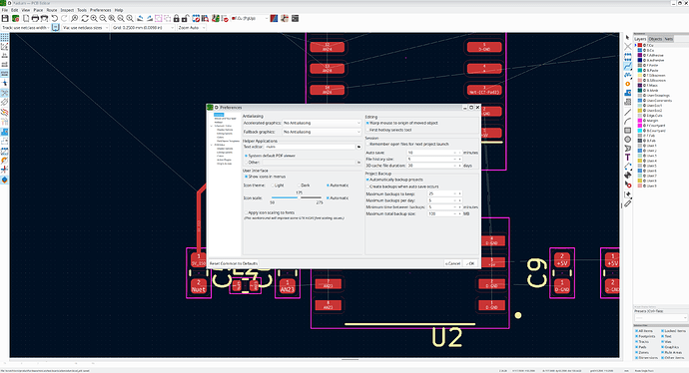Image resolution: width=689 pixels, height=373 pixels.
Task: Select the arrow Selection tool on right toolbar
Action: [627, 38]
